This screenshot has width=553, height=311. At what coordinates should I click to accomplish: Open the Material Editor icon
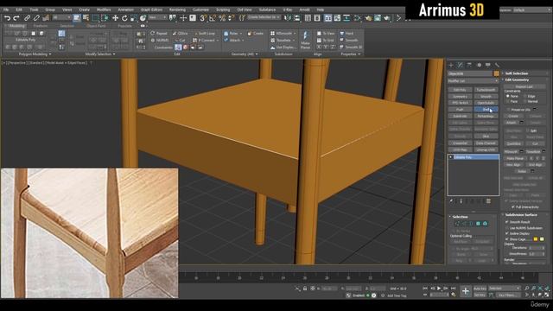(x=358, y=17)
